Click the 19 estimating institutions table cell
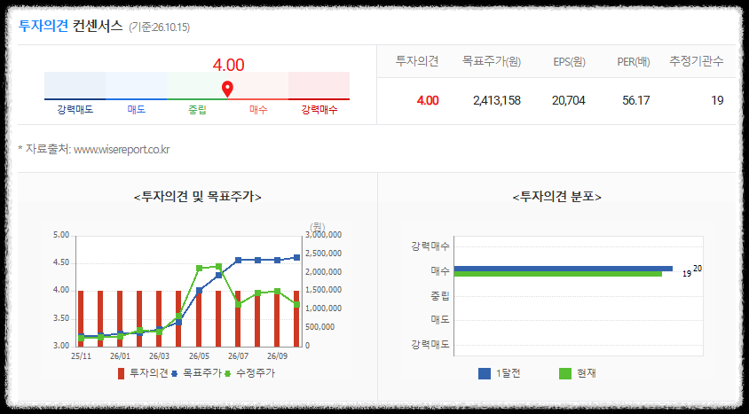 (x=717, y=101)
